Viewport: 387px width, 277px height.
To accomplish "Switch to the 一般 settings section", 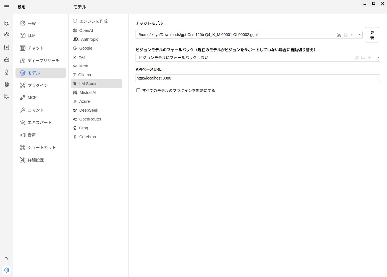I will coord(32,23).
